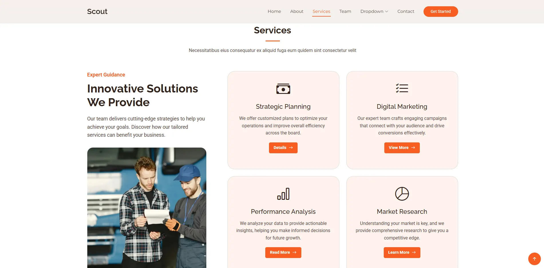Image resolution: width=544 pixels, height=268 pixels.
Task: Click the Digital Marketing checklist icon
Action: [402, 88]
